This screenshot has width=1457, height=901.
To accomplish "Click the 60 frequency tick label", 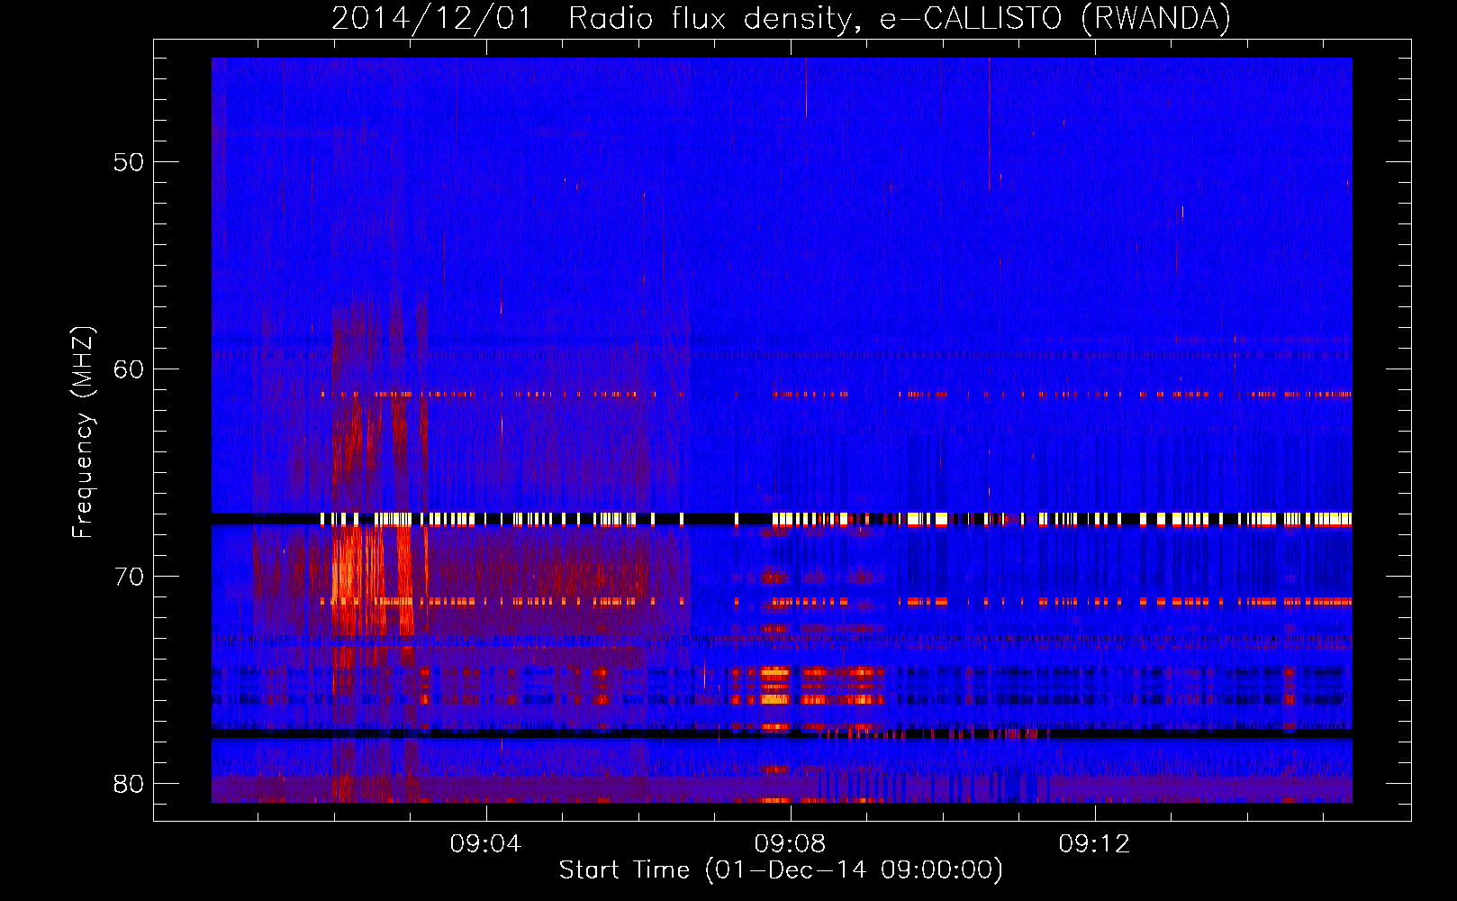I will click(129, 369).
